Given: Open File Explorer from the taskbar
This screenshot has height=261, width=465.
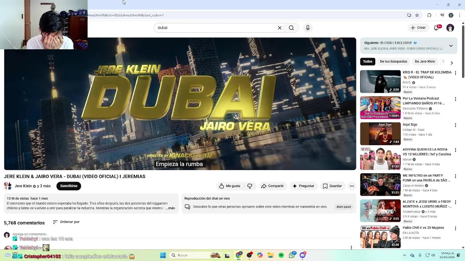Looking at the screenshot, I should pyautogui.click(x=271, y=256).
